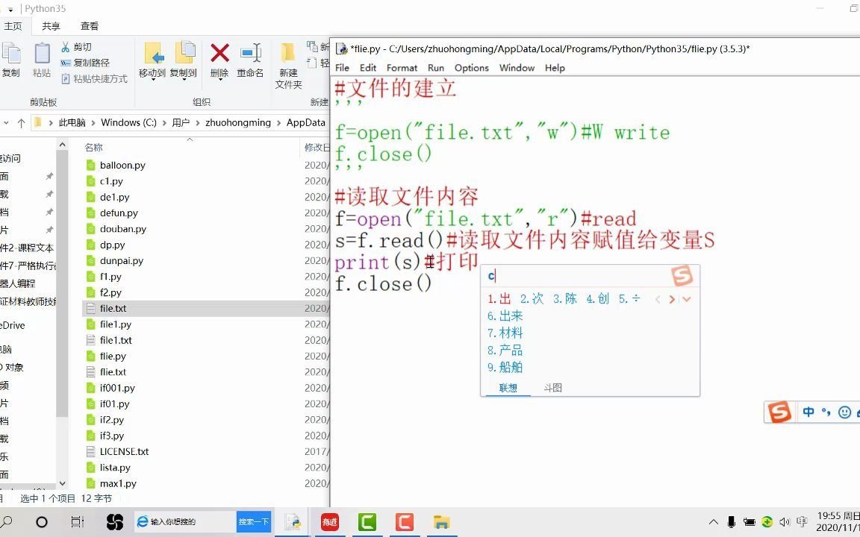
Task: Click Paste shortcut (粘贴快捷方式) in ribbon
Action: [94, 79]
